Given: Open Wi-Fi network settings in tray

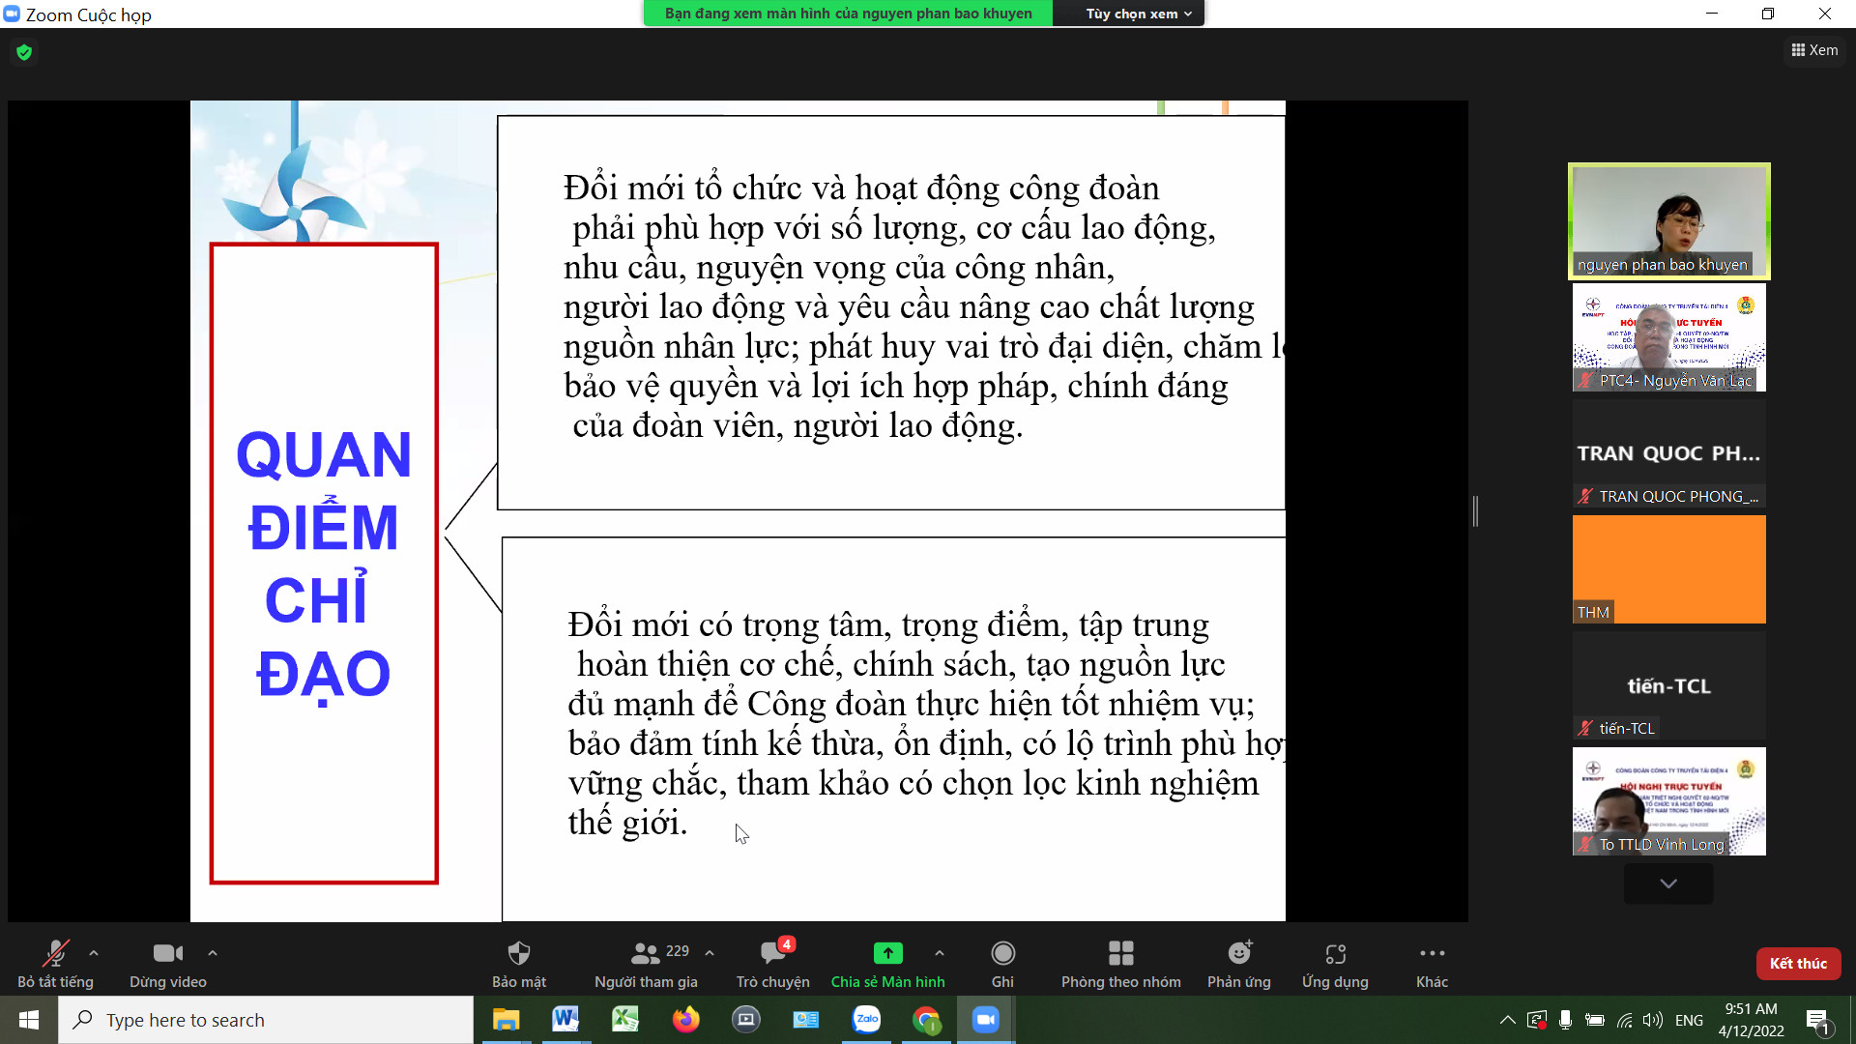Looking at the screenshot, I should [1625, 1020].
